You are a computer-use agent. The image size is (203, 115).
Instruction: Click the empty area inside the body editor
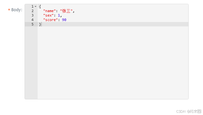(113, 63)
